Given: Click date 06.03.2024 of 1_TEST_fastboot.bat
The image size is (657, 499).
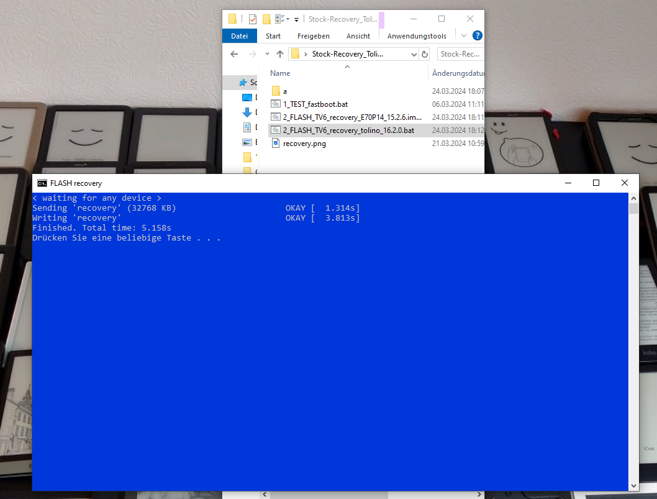Looking at the screenshot, I should (458, 104).
